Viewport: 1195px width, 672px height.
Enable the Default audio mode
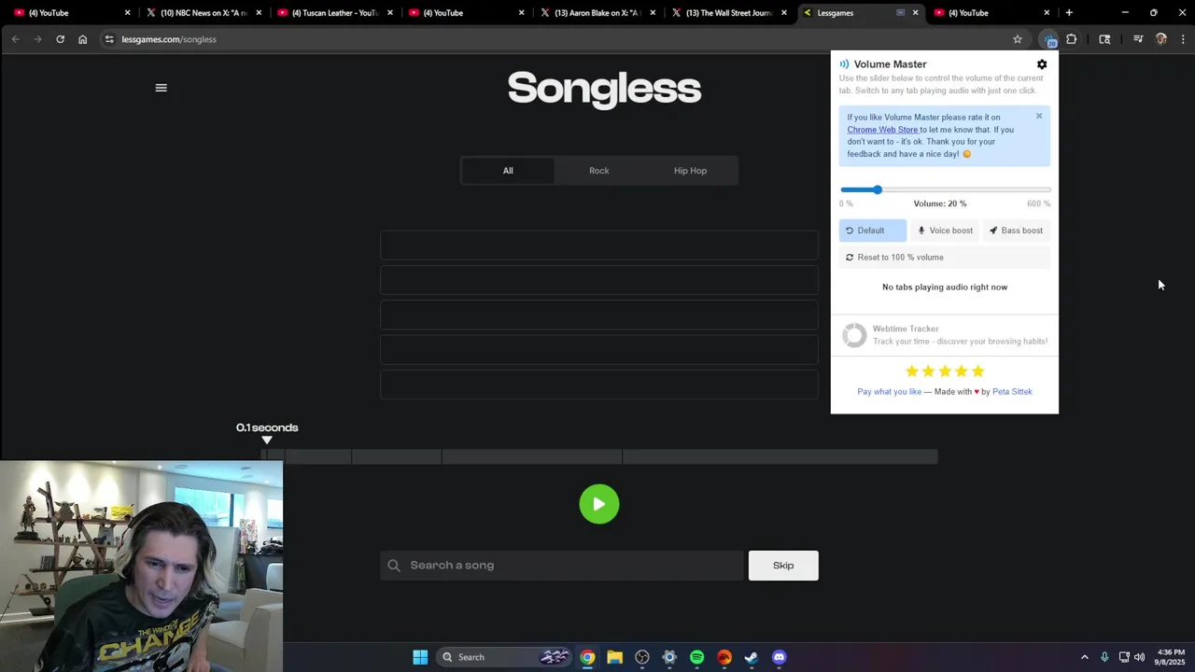click(872, 231)
